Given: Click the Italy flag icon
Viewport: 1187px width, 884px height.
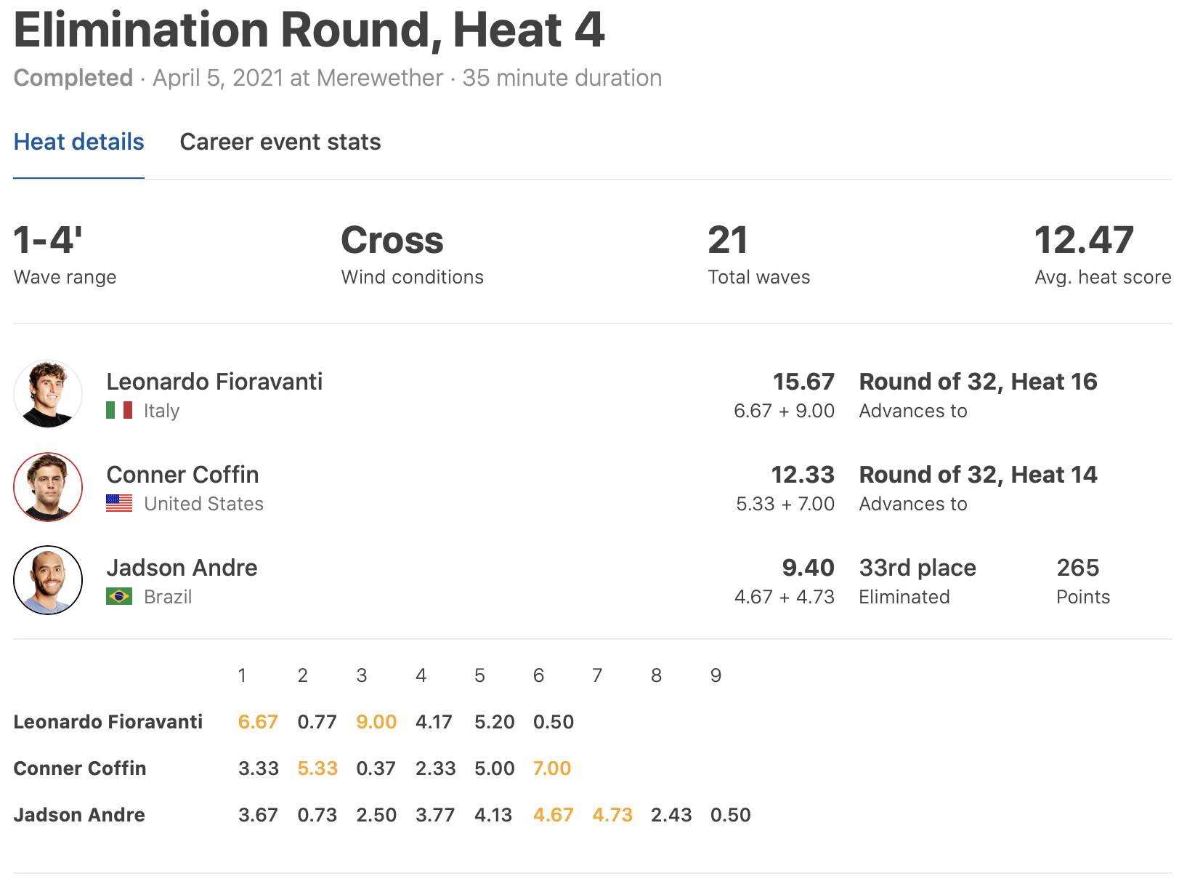Looking at the screenshot, I should pos(119,411).
